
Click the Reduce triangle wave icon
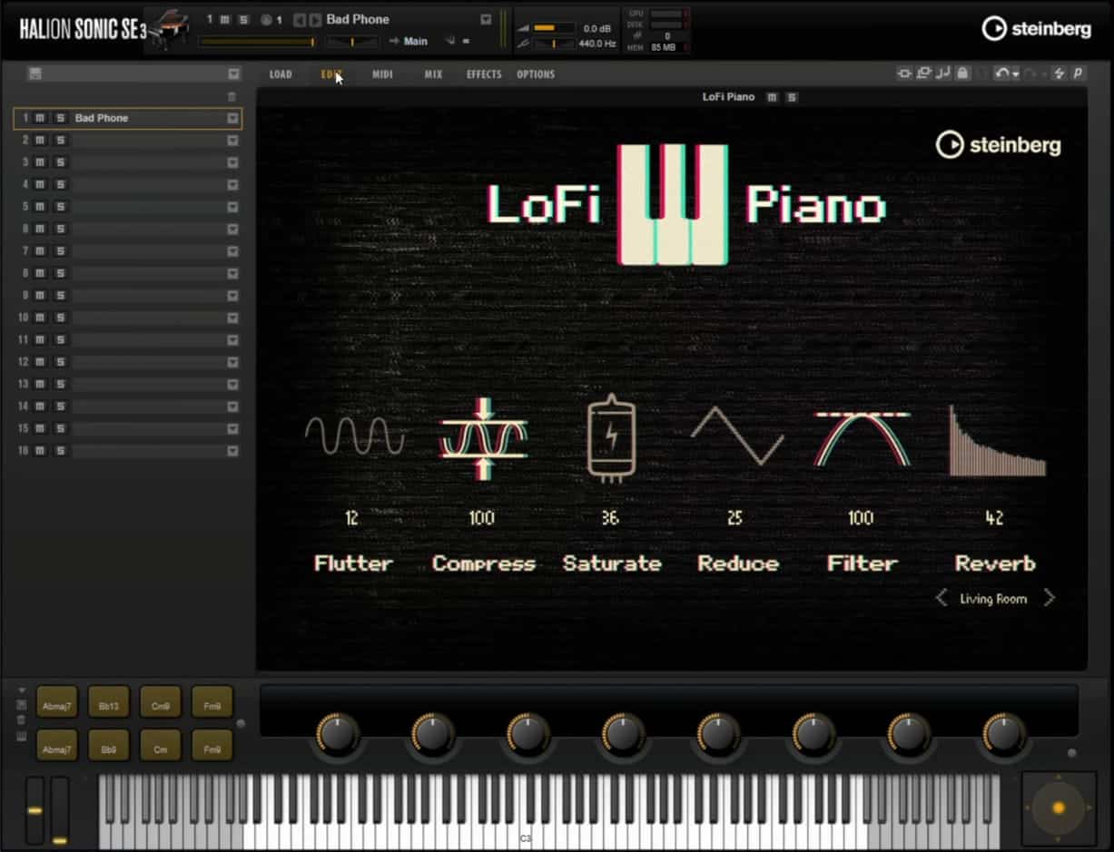[737, 436]
